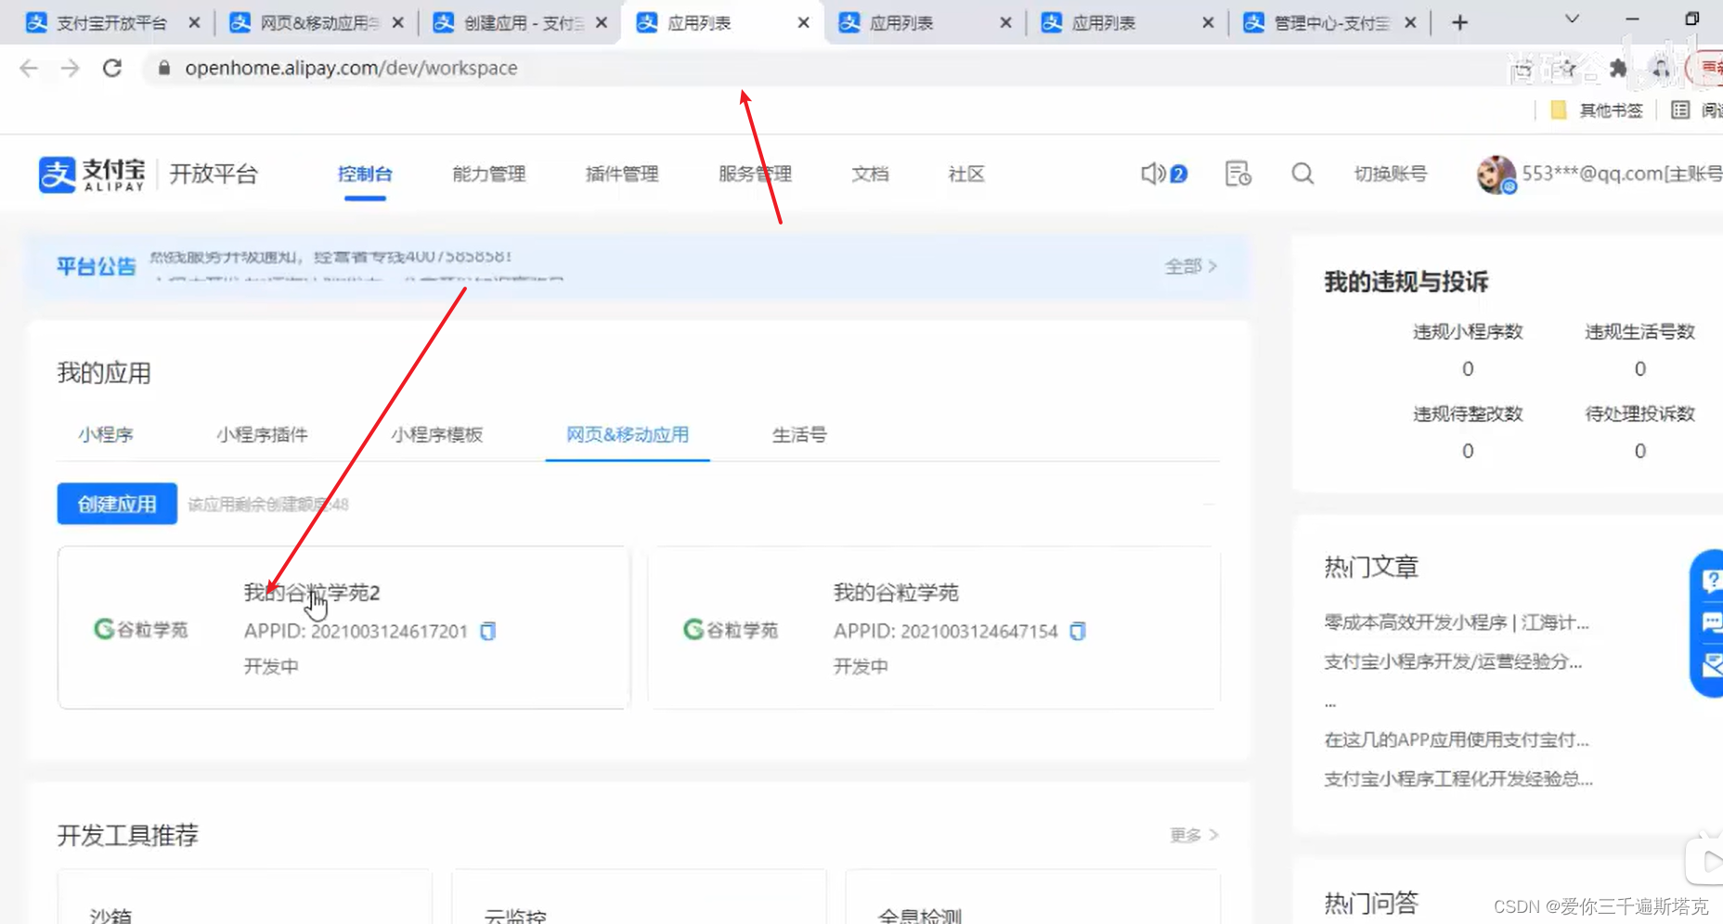
Task: Click the floating mail feedback icon
Action: 1711,664
